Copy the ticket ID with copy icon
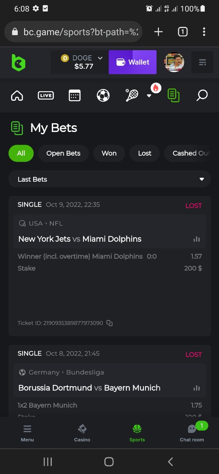The height and width of the screenshot is (474, 219). click(109, 323)
